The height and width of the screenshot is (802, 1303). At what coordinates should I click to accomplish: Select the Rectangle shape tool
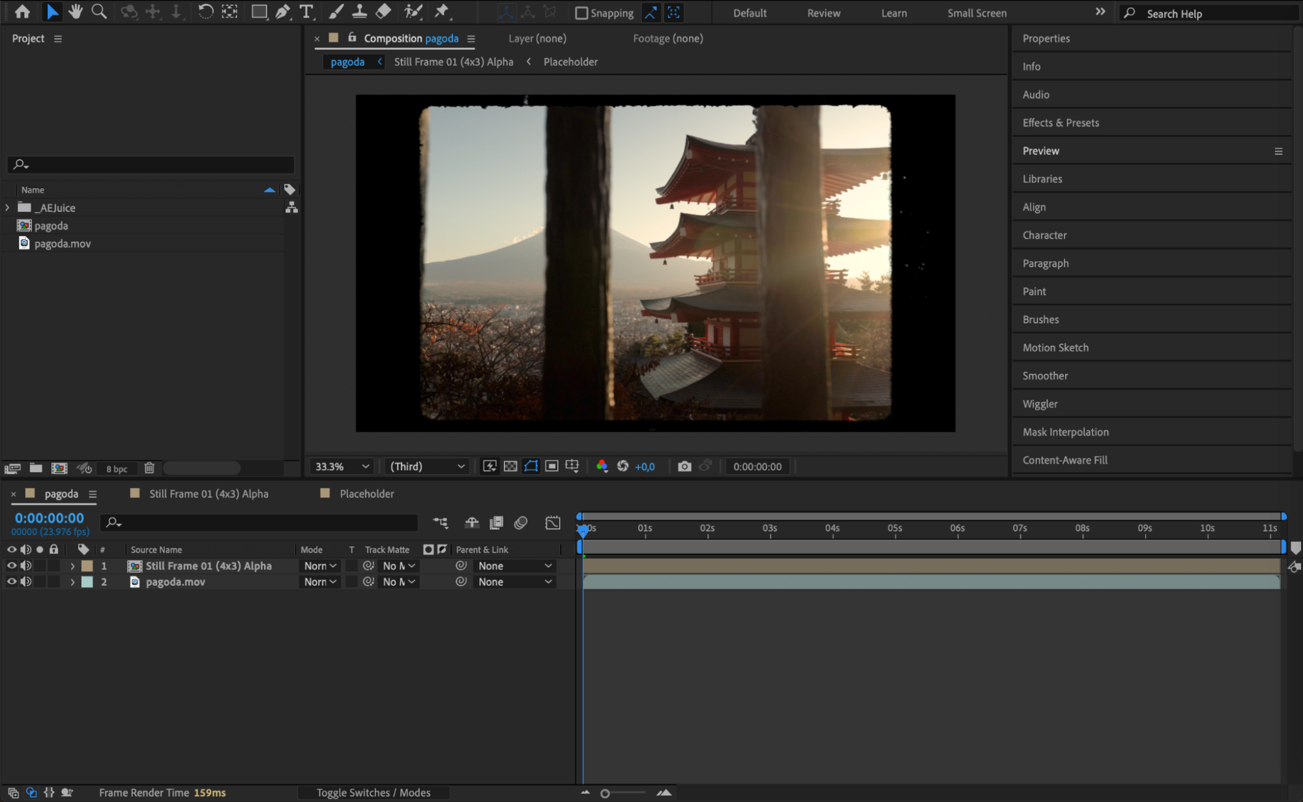[x=259, y=12]
